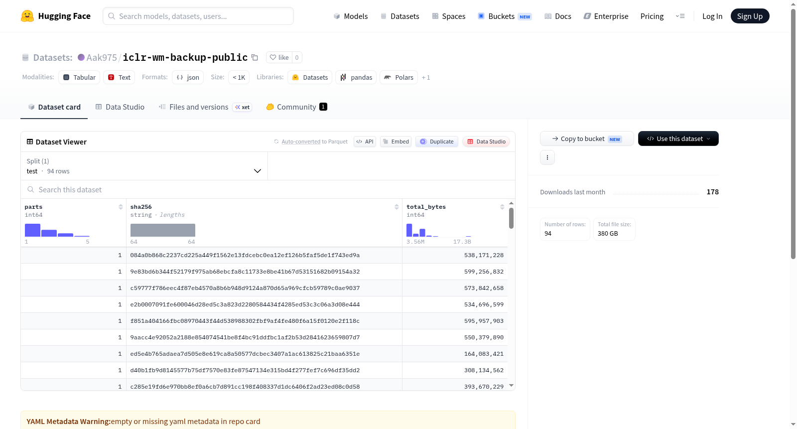Viewport: 797px width, 429px height.
Task: Click the Datasets: breadcrumb label
Action: 53,57
